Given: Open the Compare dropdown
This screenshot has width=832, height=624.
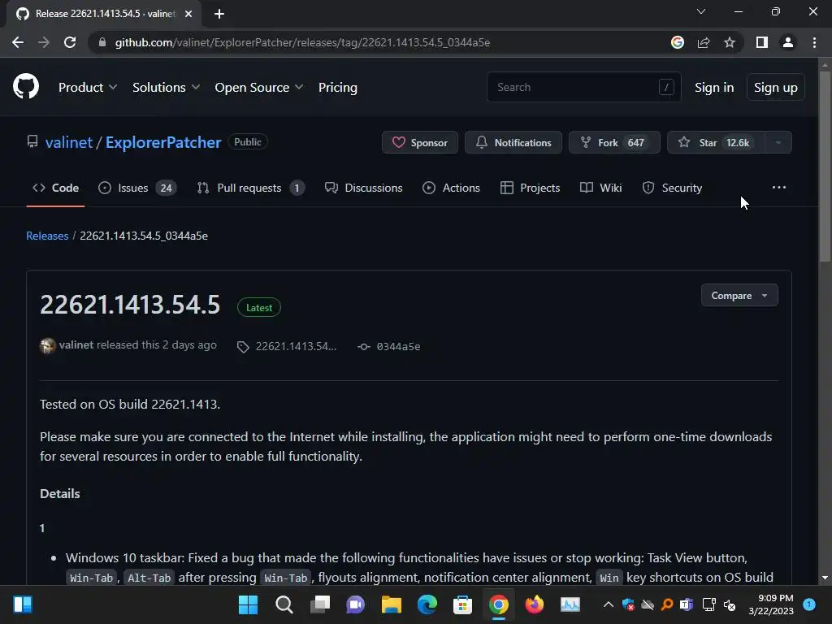Looking at the screenshot, I should tap(739, 296).
